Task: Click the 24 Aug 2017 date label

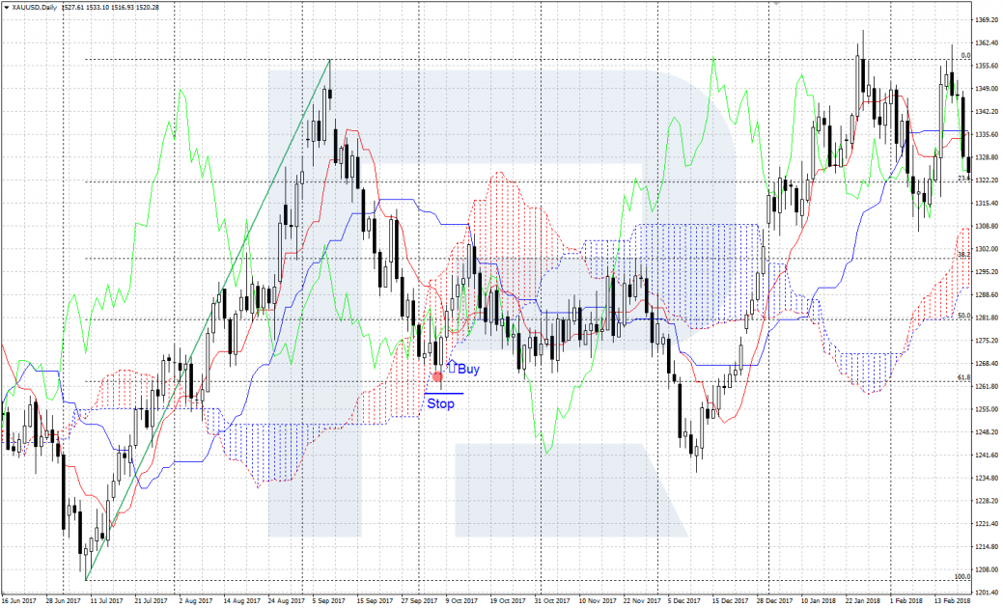Action: tap(287, 601)
